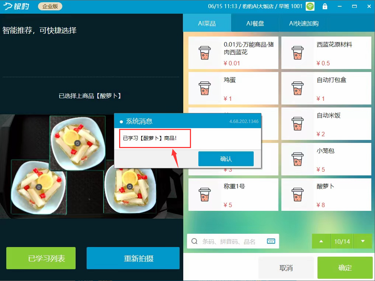Image resolution: width=375 pixels, height=281 pixels.
Task: Click the 重新拍摄 retake button
Action: click(x=133, y=258)
